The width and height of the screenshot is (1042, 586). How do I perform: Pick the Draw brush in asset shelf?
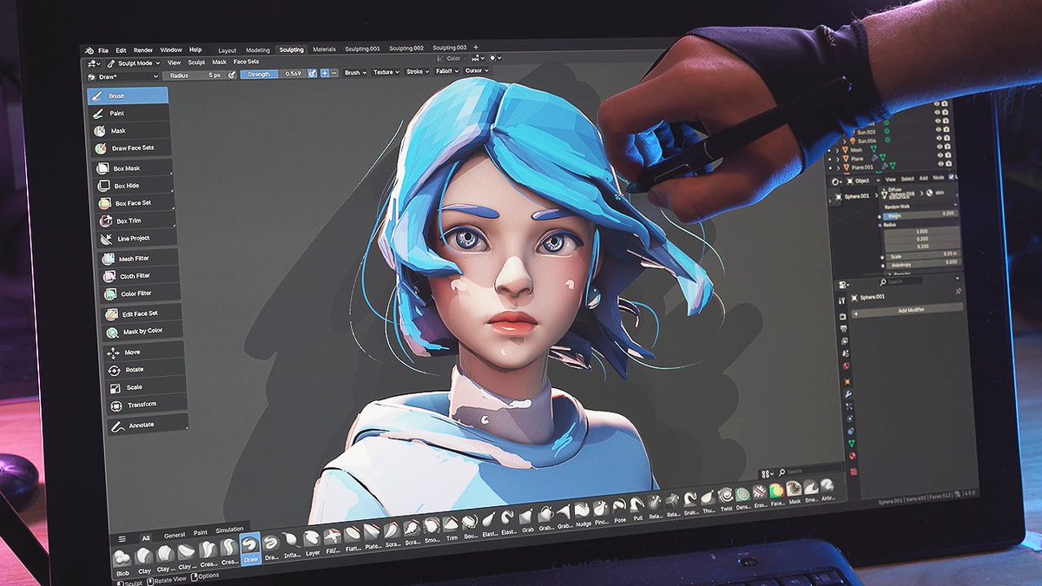[250, 548]
